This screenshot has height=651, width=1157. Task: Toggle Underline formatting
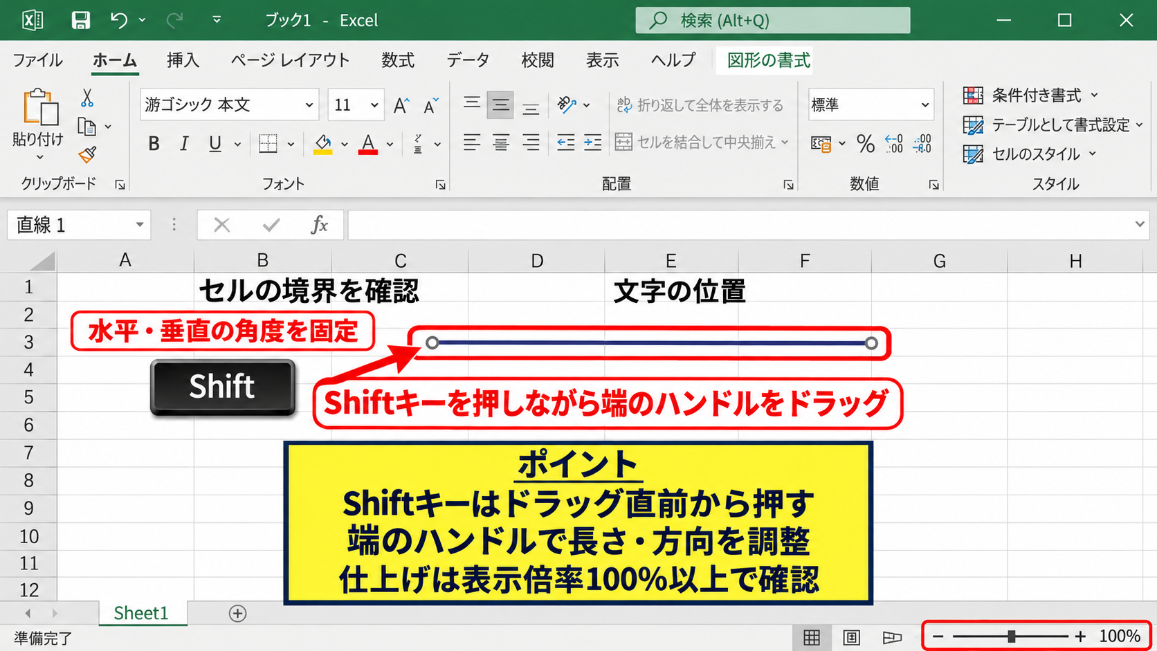click(x=215, y=144)
